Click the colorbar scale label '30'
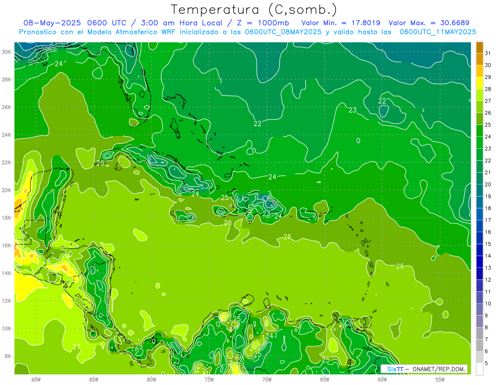This screenshot has width=499, height=385. click(x=488, y=65)
